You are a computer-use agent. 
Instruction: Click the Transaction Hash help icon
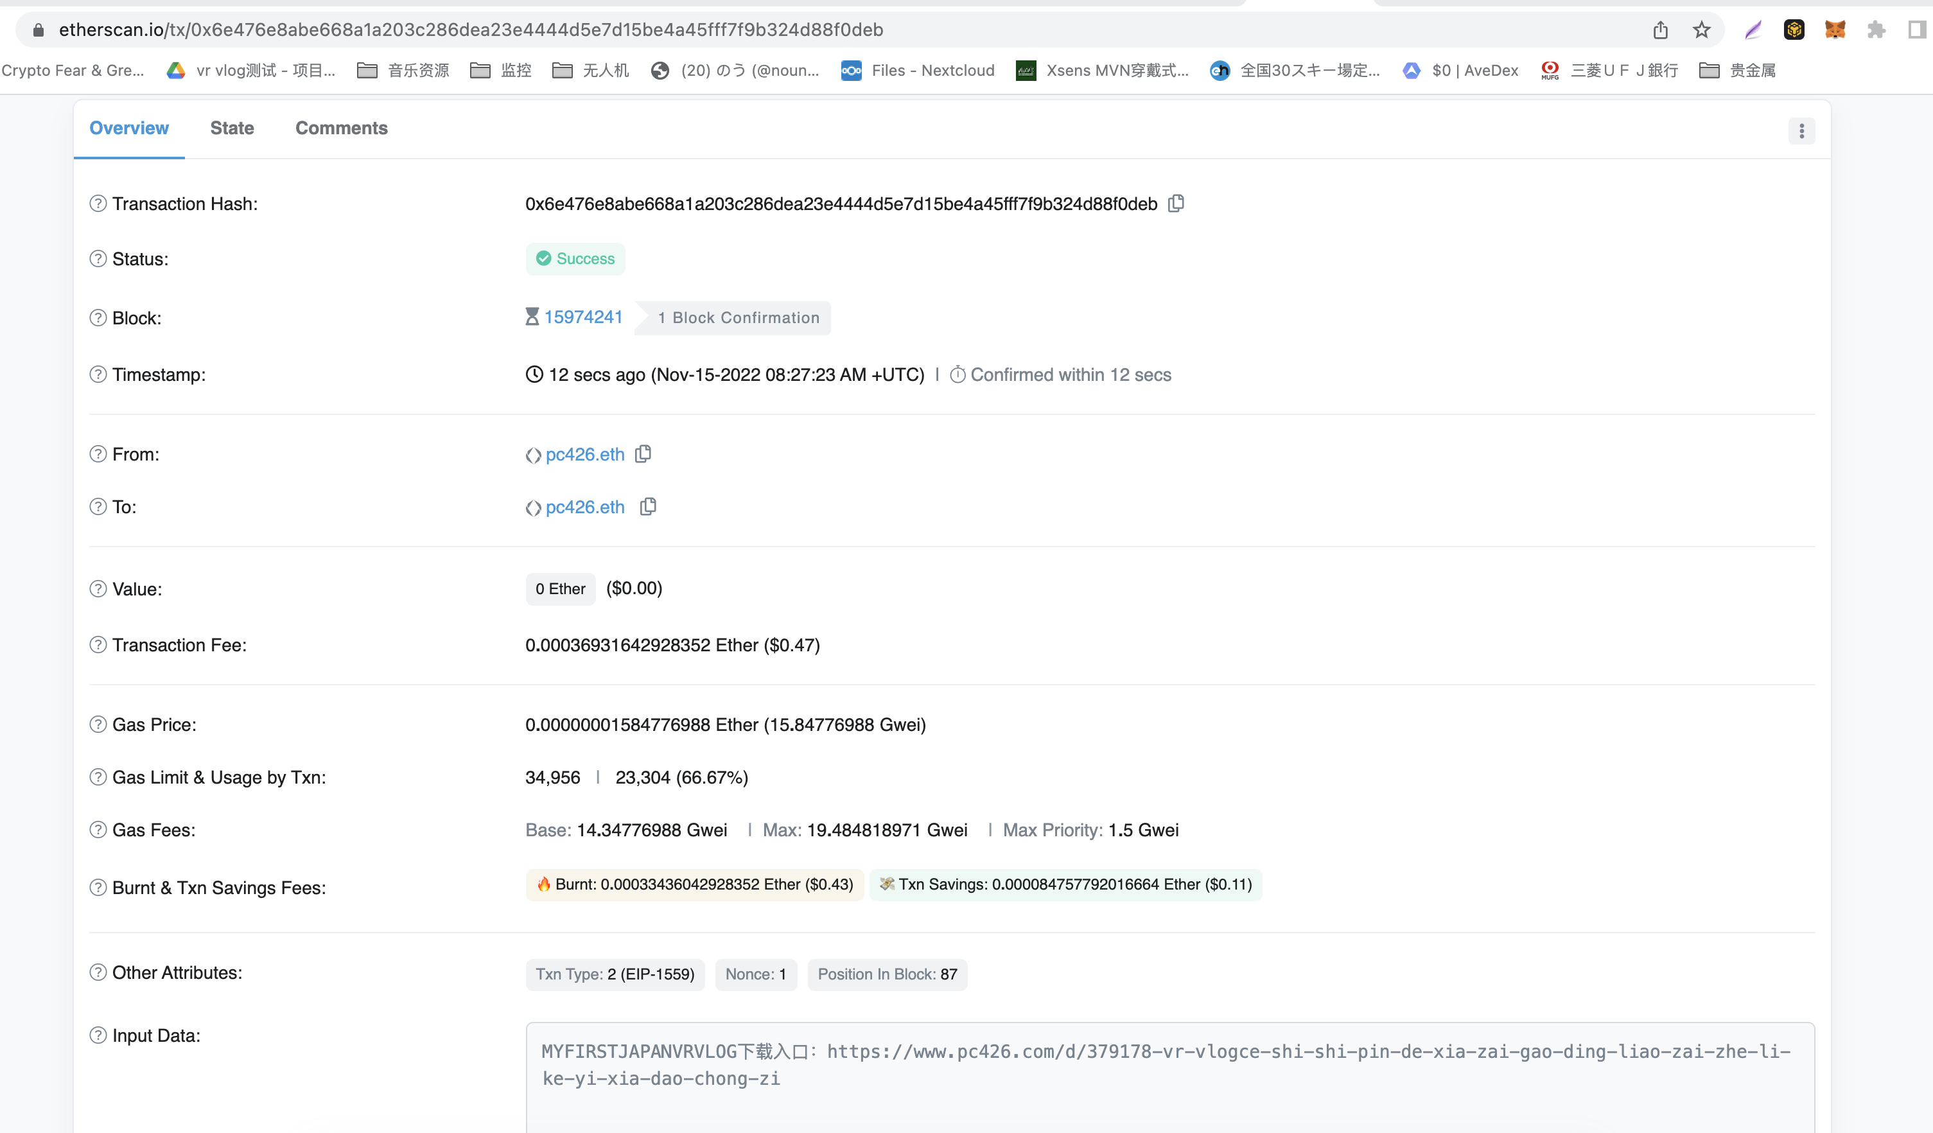[x=98, y=203]
